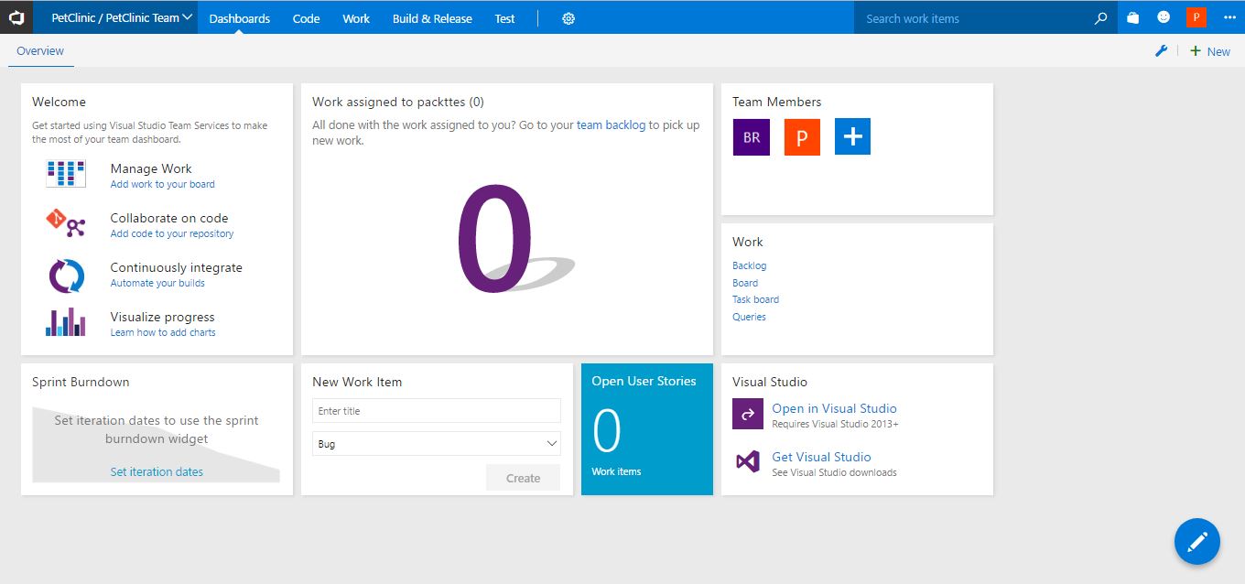
Task: Click the Get Visual Studio link
Action: click(821, 457)
